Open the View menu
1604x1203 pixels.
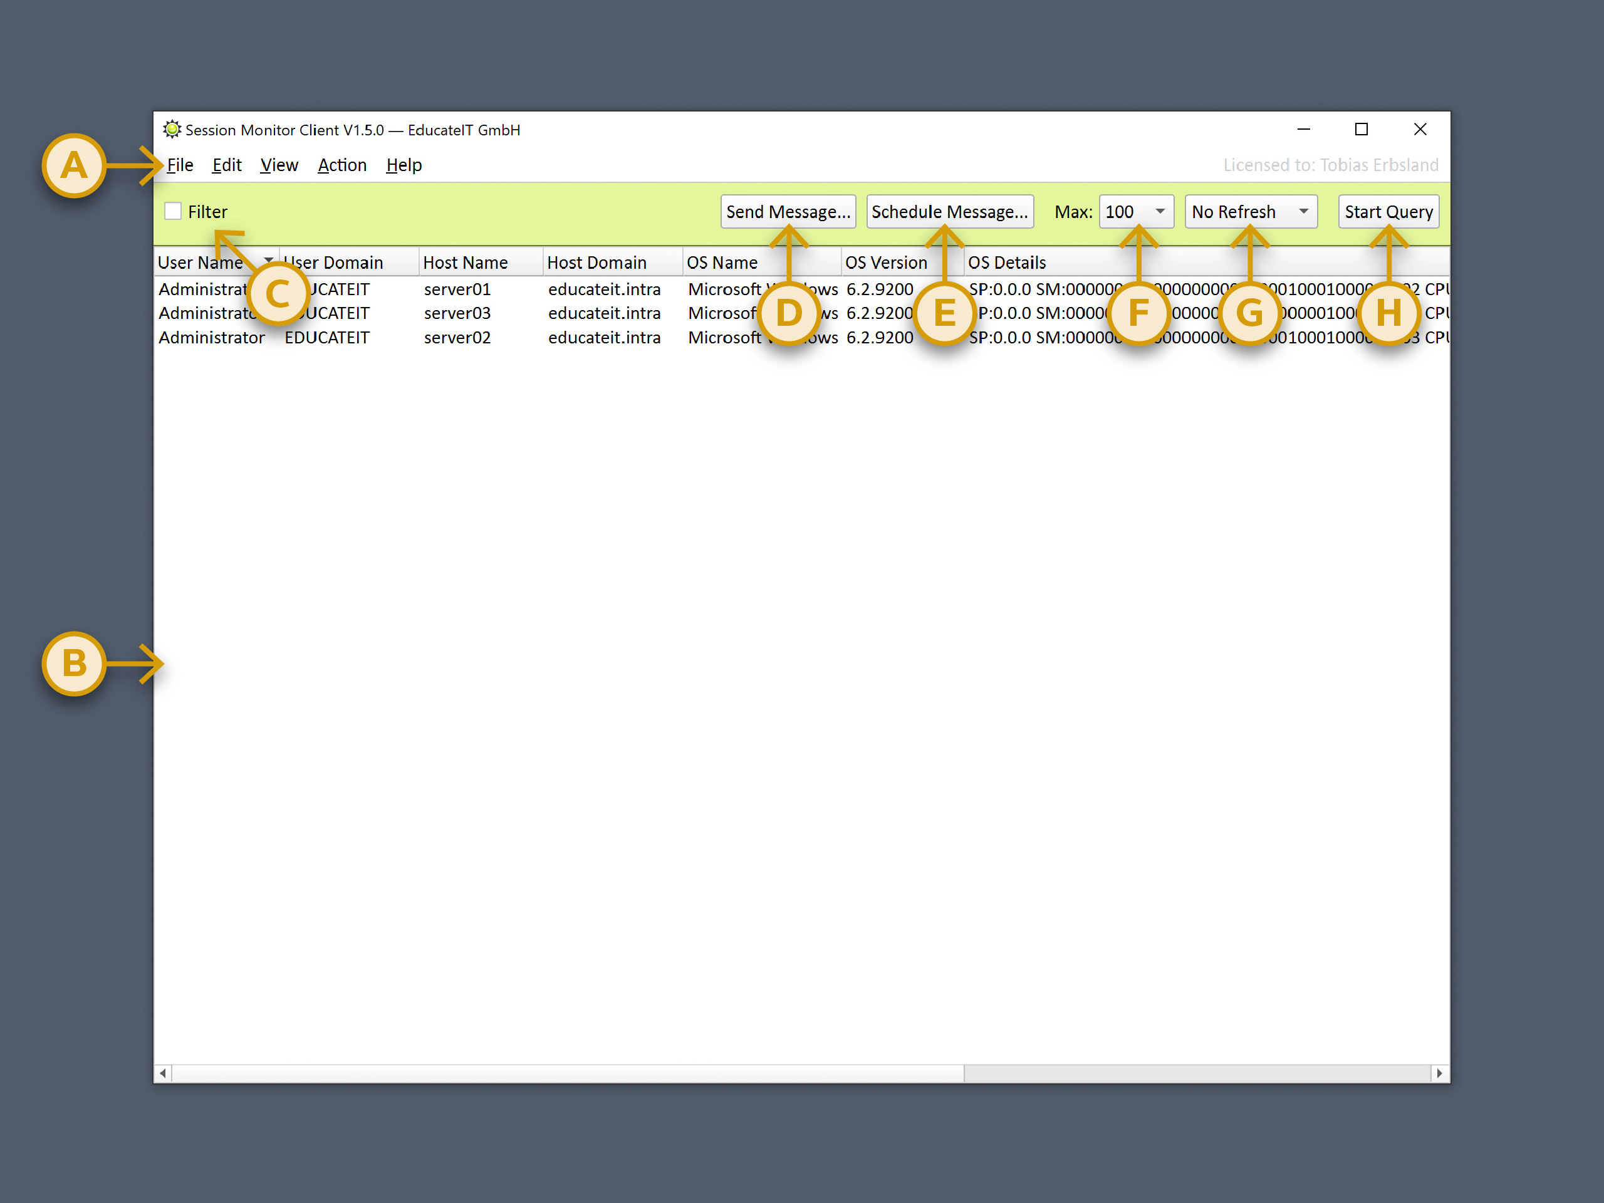[278, 165]
